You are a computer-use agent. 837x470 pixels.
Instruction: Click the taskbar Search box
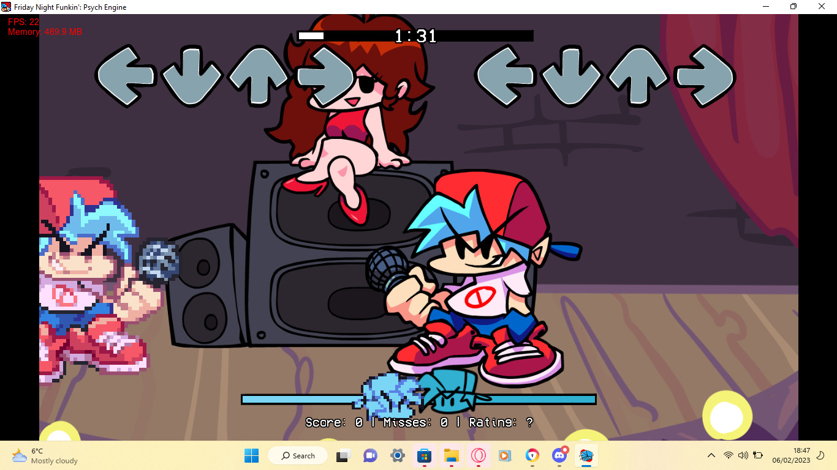tap(298, 455)
